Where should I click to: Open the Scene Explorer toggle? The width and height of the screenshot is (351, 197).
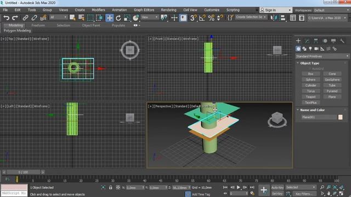(x=293, y=18)
